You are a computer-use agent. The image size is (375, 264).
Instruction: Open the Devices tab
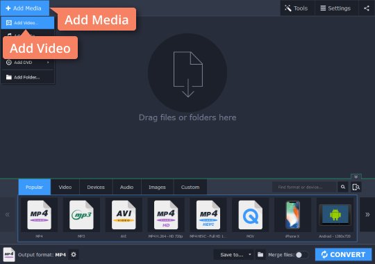tap(96, 187)
